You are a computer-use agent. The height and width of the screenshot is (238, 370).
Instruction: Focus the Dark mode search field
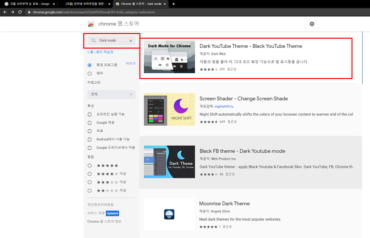pos(111,41)
